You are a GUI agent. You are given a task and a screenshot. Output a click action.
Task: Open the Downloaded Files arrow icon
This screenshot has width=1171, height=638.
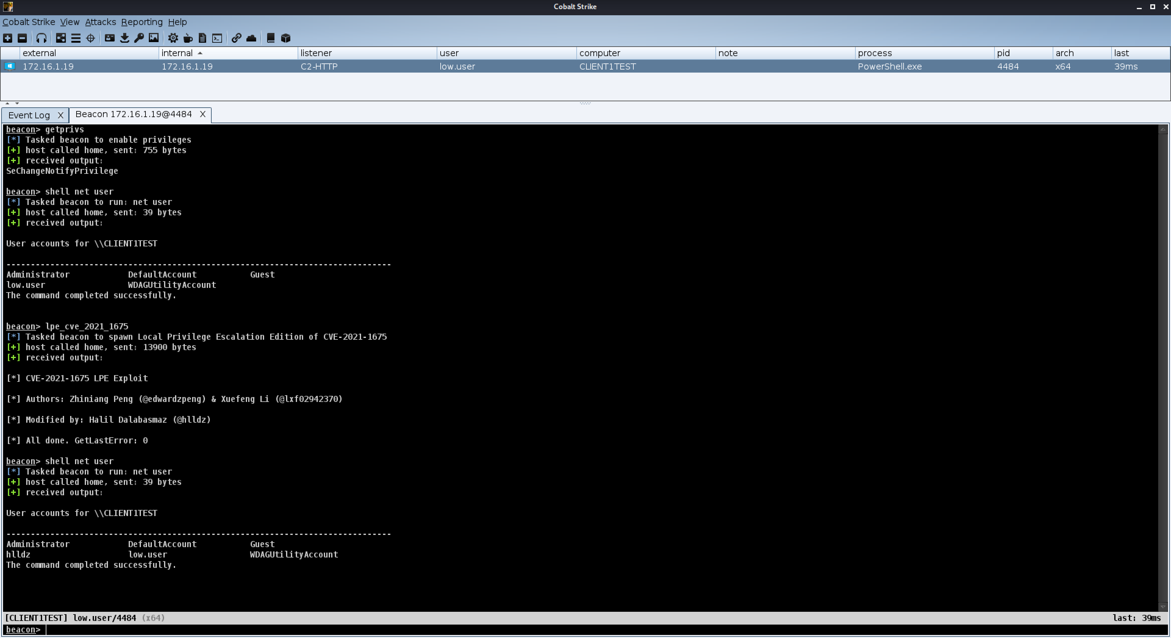(124, 38)
